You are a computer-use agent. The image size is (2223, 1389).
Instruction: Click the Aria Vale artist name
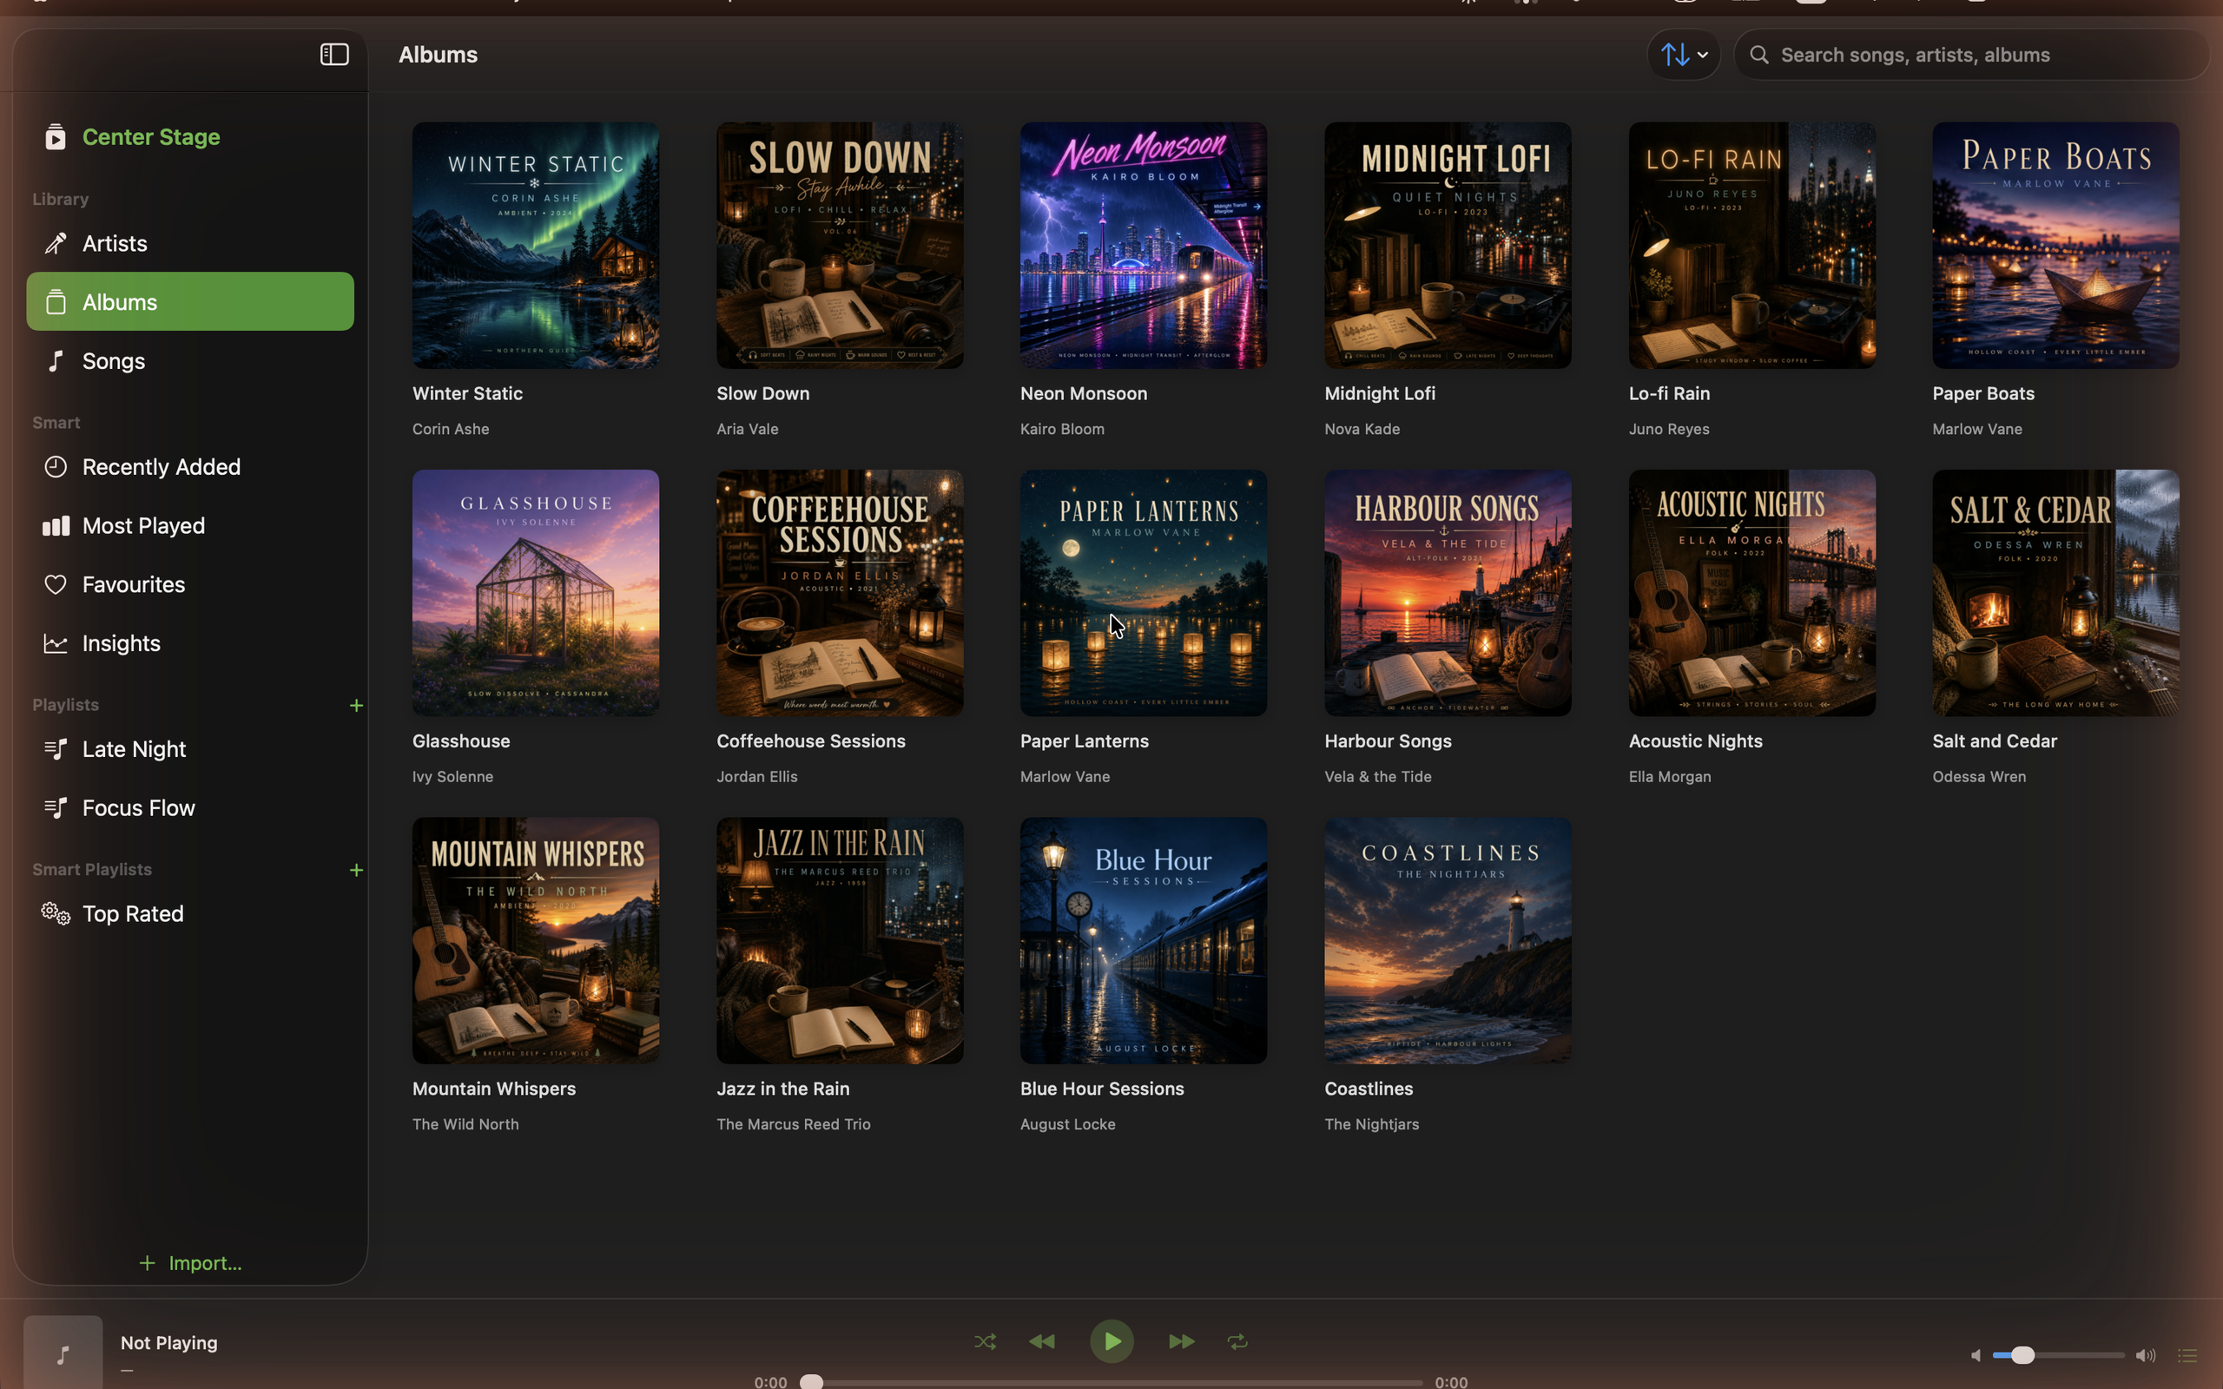pyautogui.click(x=748, y=429)
